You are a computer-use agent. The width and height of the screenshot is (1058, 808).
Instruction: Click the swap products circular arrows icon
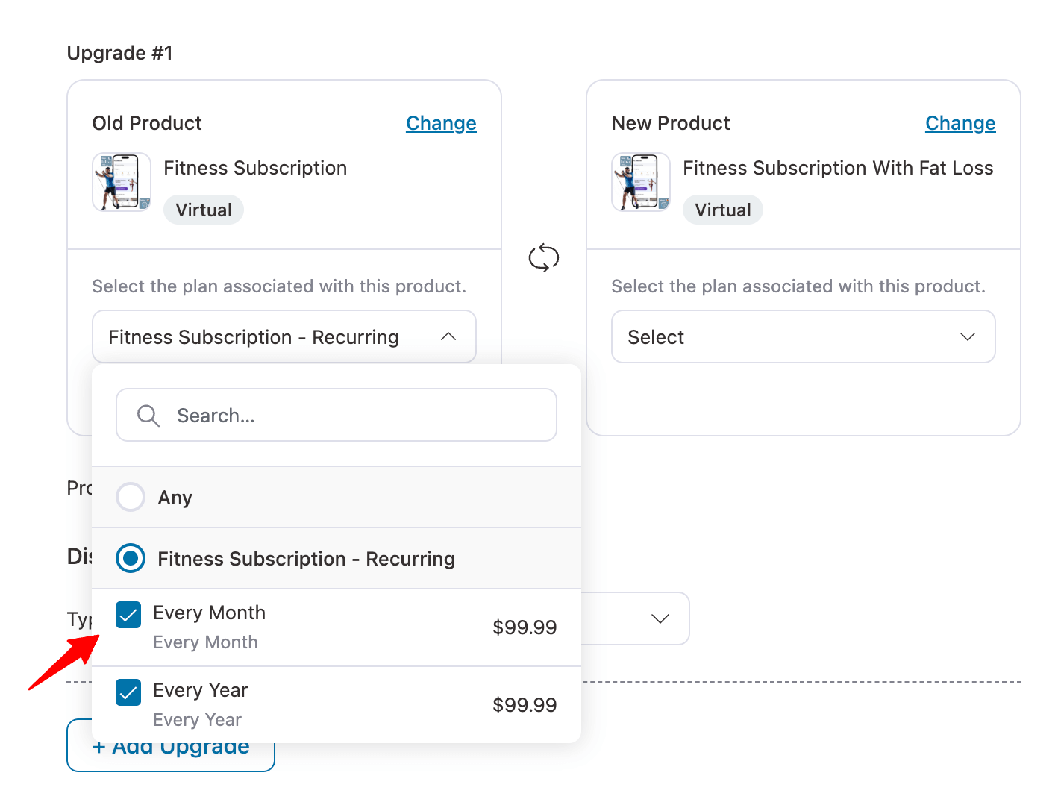(544, 258)
